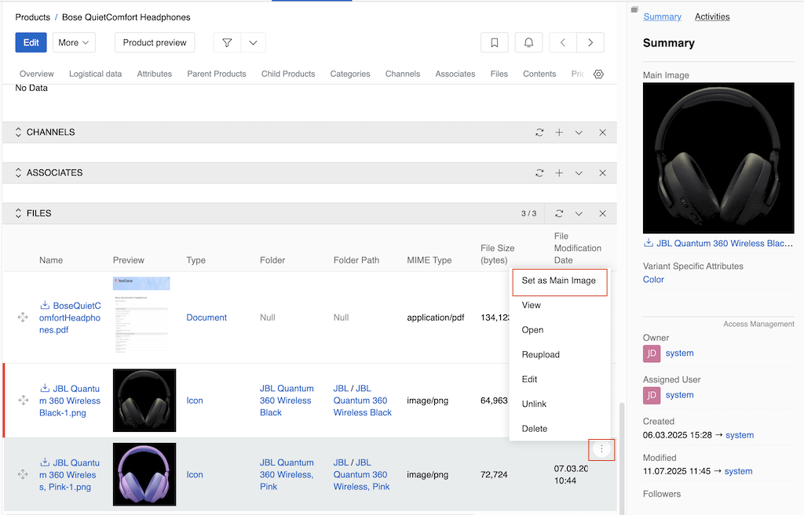Click the Summary main headphone image
804x515 pixels.
tap(718, 158)
